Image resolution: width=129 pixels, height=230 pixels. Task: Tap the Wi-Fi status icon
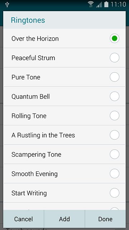[x=91, y=4]
